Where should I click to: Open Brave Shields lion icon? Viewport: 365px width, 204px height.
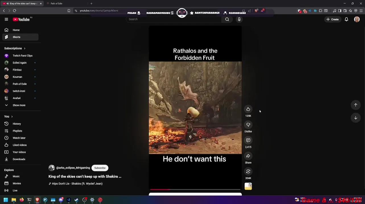(x=256, y=11)
